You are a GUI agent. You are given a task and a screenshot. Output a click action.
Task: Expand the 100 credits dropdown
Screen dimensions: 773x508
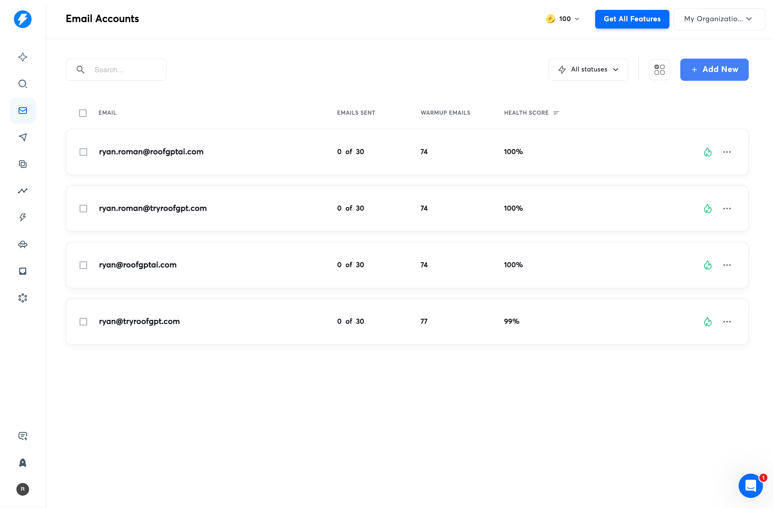[563, 19]
